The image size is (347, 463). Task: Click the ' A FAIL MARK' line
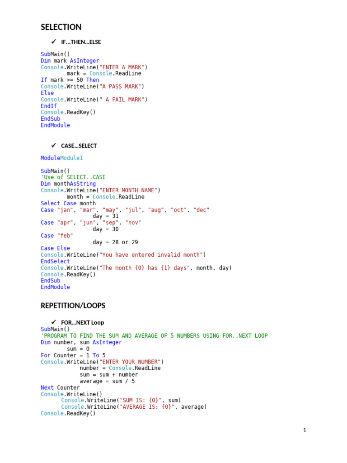(x=94, y=99)
